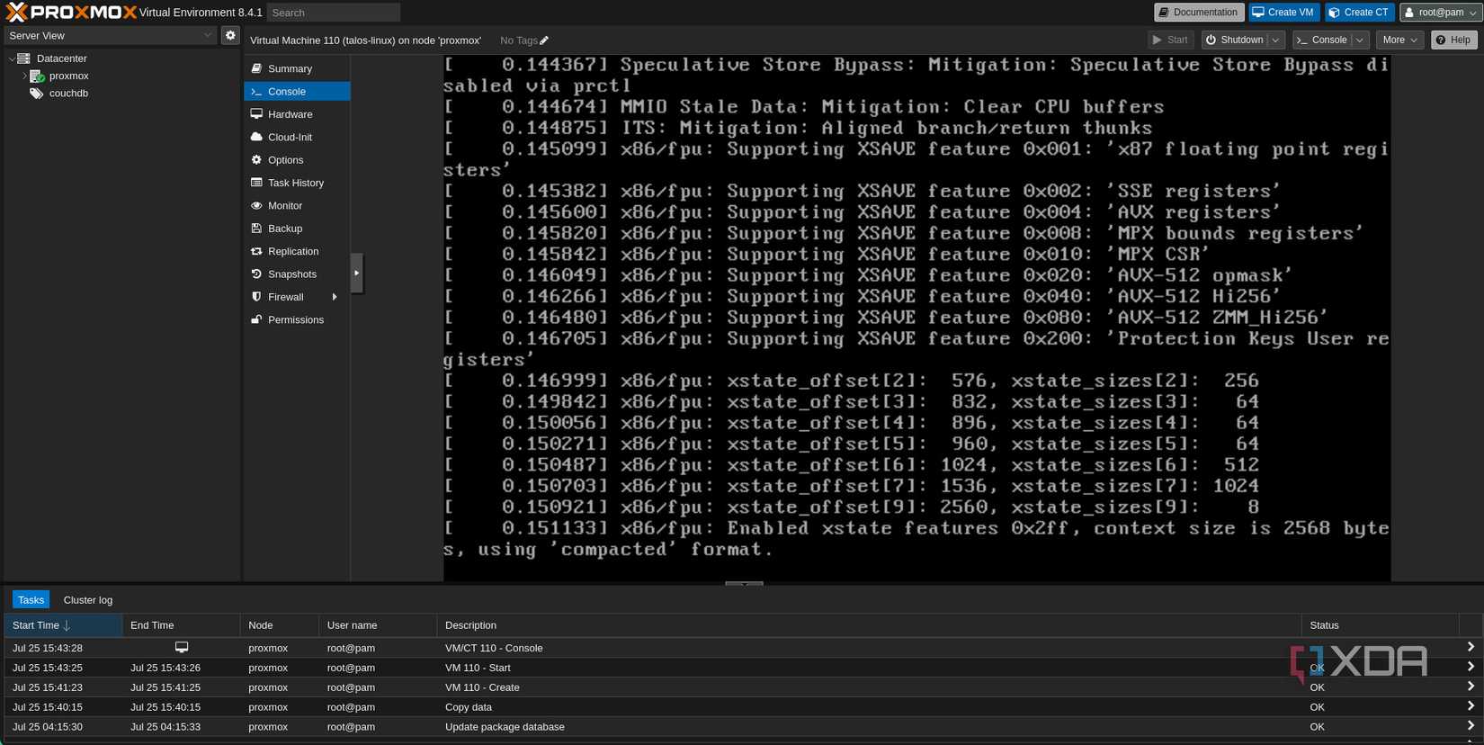This screenshot has height=745, width=1484.
Task: Click the Create VM button
Action: [1283, 13]
